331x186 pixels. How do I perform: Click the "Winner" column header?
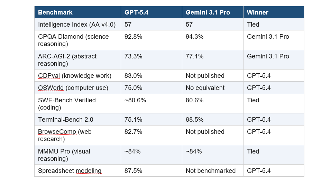pyautogui.click(x=258, y=12)
